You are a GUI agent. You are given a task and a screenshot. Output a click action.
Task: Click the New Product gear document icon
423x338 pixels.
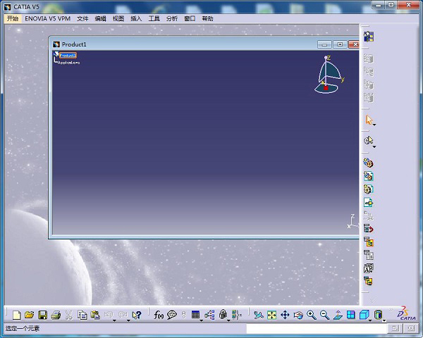pyautogui.click(x=368, y=176)
